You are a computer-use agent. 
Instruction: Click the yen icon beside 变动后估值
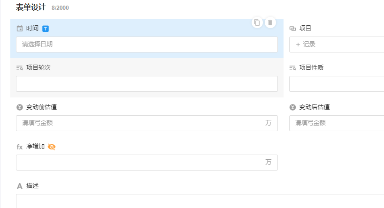[x=293, y=107]
